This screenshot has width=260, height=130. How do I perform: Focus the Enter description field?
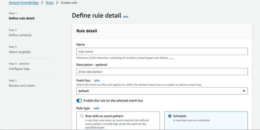(x=162, y=72)
